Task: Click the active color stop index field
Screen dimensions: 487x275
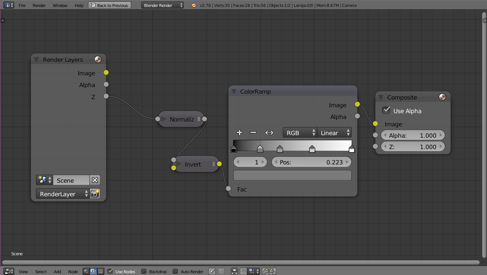Action: pos(250,162)
